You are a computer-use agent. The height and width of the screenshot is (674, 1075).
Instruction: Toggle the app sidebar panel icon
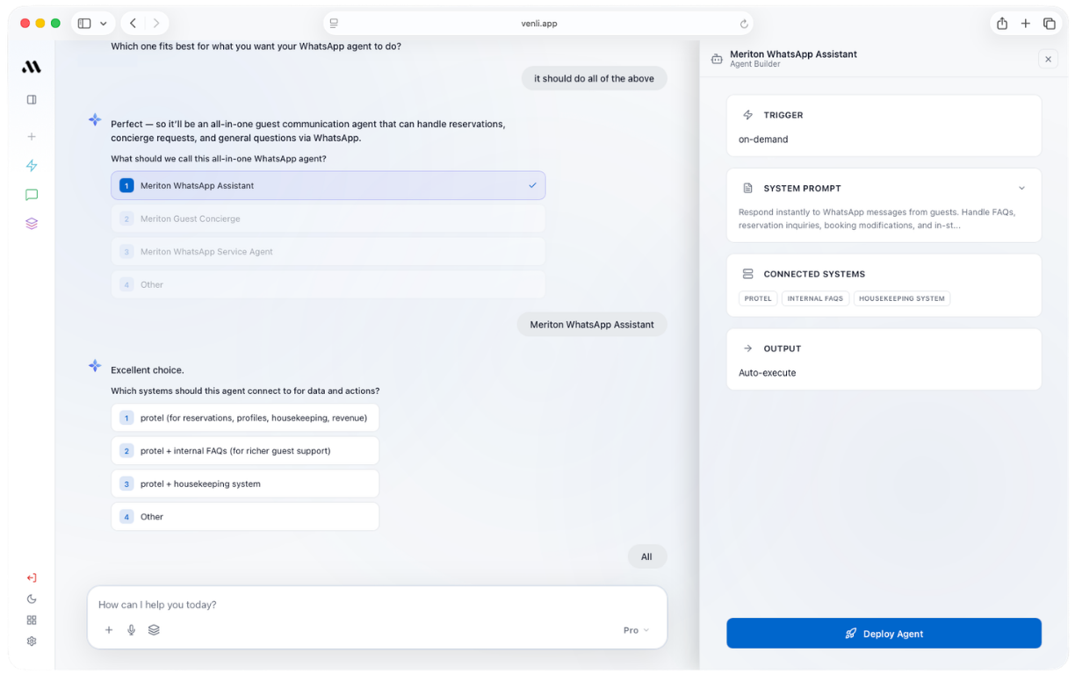(x=32, y=100)
